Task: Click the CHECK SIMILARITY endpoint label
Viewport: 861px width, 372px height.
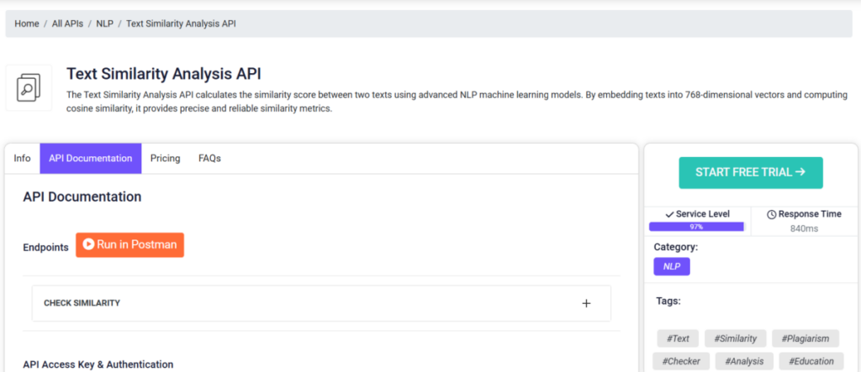Action: coord(82,303)
